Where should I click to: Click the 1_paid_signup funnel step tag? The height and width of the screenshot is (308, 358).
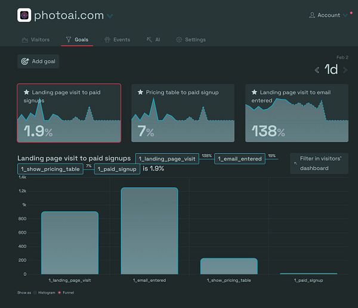tap(117, 169)
